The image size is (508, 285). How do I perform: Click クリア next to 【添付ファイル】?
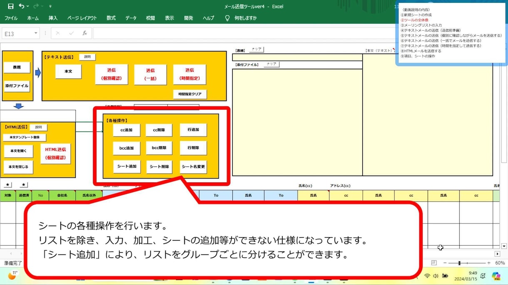click(x=271, y=64)
